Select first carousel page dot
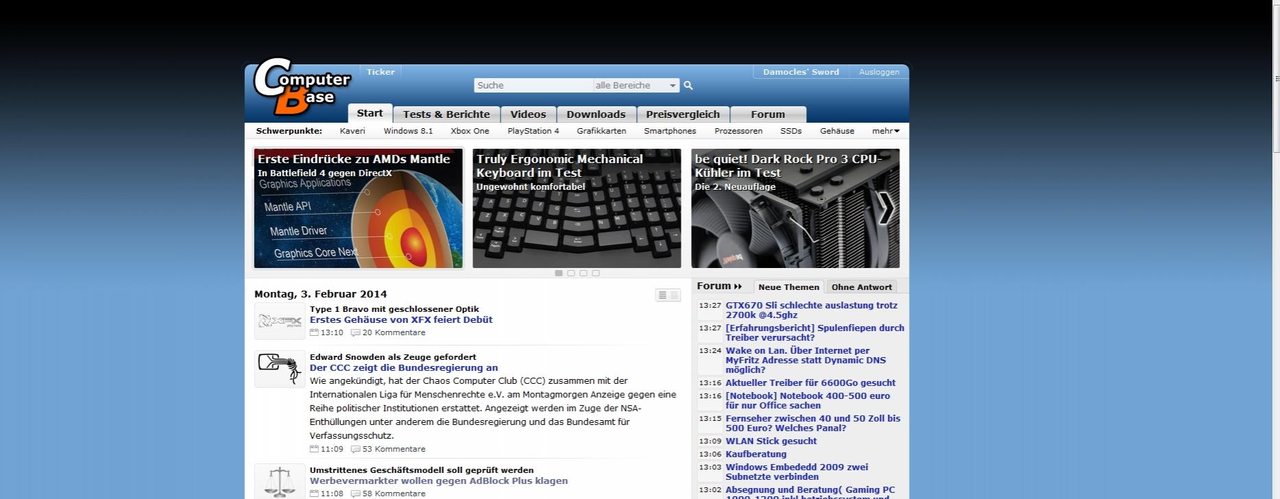The image size is (1280, 499). click(x=559, y=273)
